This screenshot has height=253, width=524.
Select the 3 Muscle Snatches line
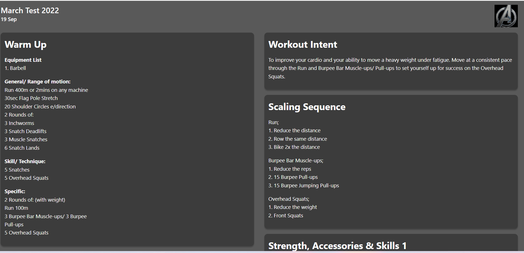[x=26, y=140]
